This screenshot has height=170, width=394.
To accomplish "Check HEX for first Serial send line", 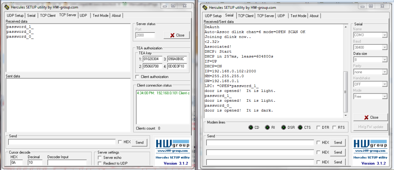I will tap(318, 143).
